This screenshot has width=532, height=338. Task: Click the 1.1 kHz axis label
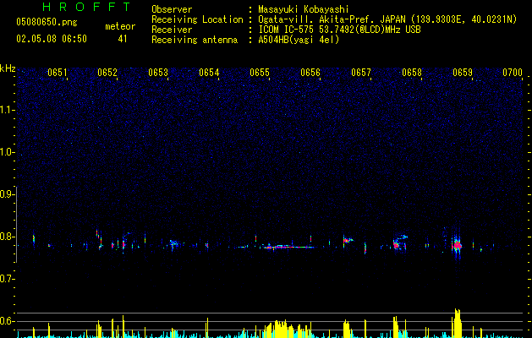pyautogui.click(x=7, y=110)
